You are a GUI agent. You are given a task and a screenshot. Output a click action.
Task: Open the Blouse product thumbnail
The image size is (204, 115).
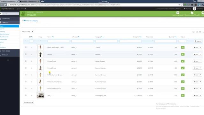click(40, 54)
